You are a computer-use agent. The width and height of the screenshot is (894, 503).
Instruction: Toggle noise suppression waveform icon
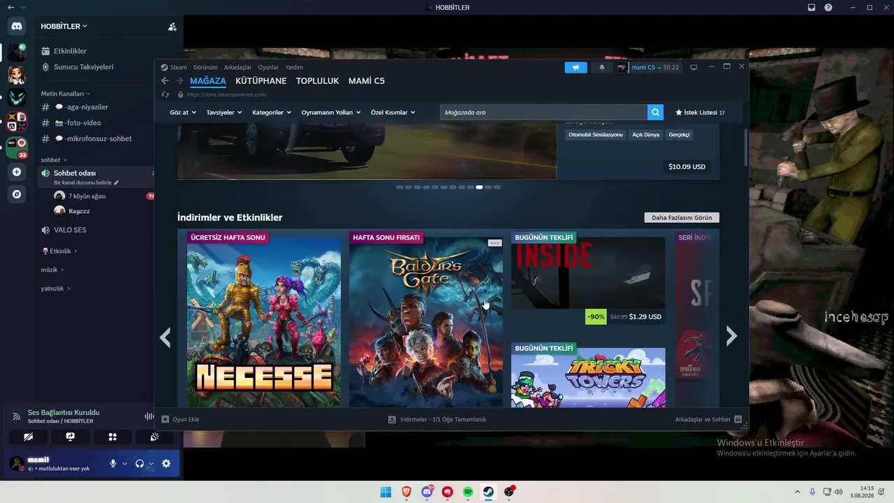coord(149,416)
